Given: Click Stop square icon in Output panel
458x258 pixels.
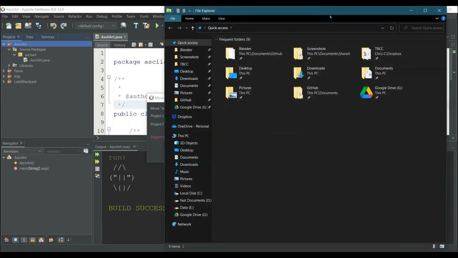Looking at the screenshot, I should [x=97, y=169].
